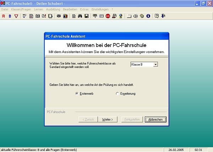Open the Bearbeiten menu
213x152 pixels.
tap(70, 9)
